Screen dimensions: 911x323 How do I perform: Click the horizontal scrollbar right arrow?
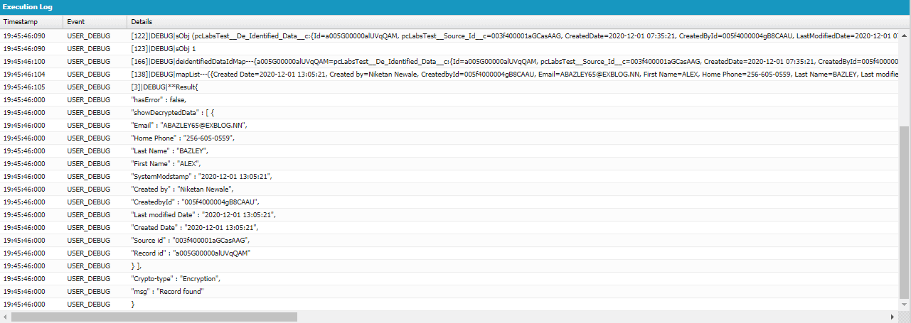[x=893, y=317]
